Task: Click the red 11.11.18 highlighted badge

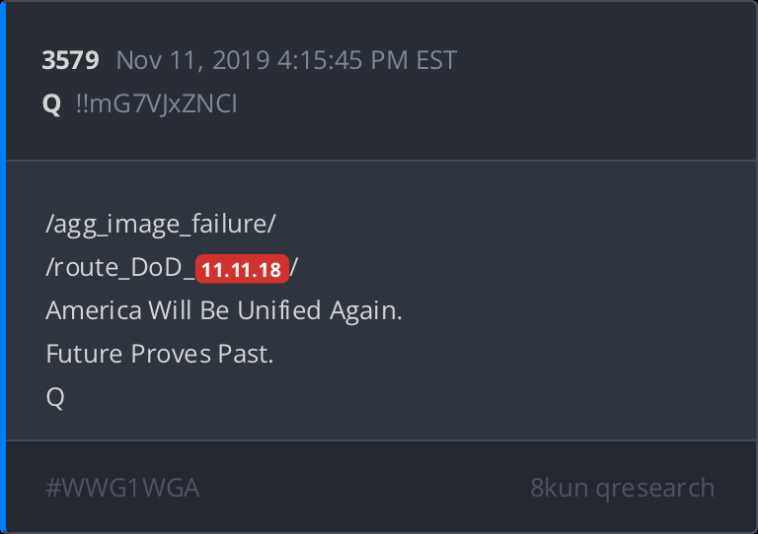Action: pos(243,269)
